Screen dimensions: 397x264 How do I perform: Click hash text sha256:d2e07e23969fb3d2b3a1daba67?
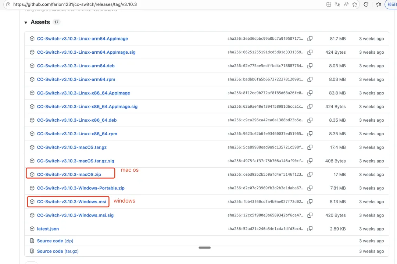click(x=265, y=188)
